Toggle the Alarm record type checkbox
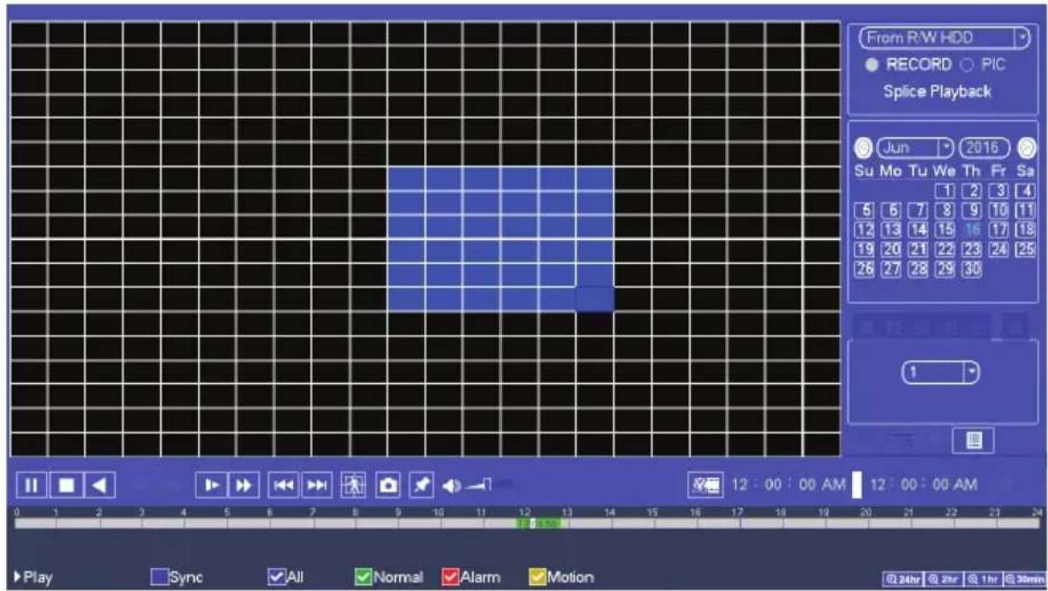 pyautogui.click(x=451, y=576)
